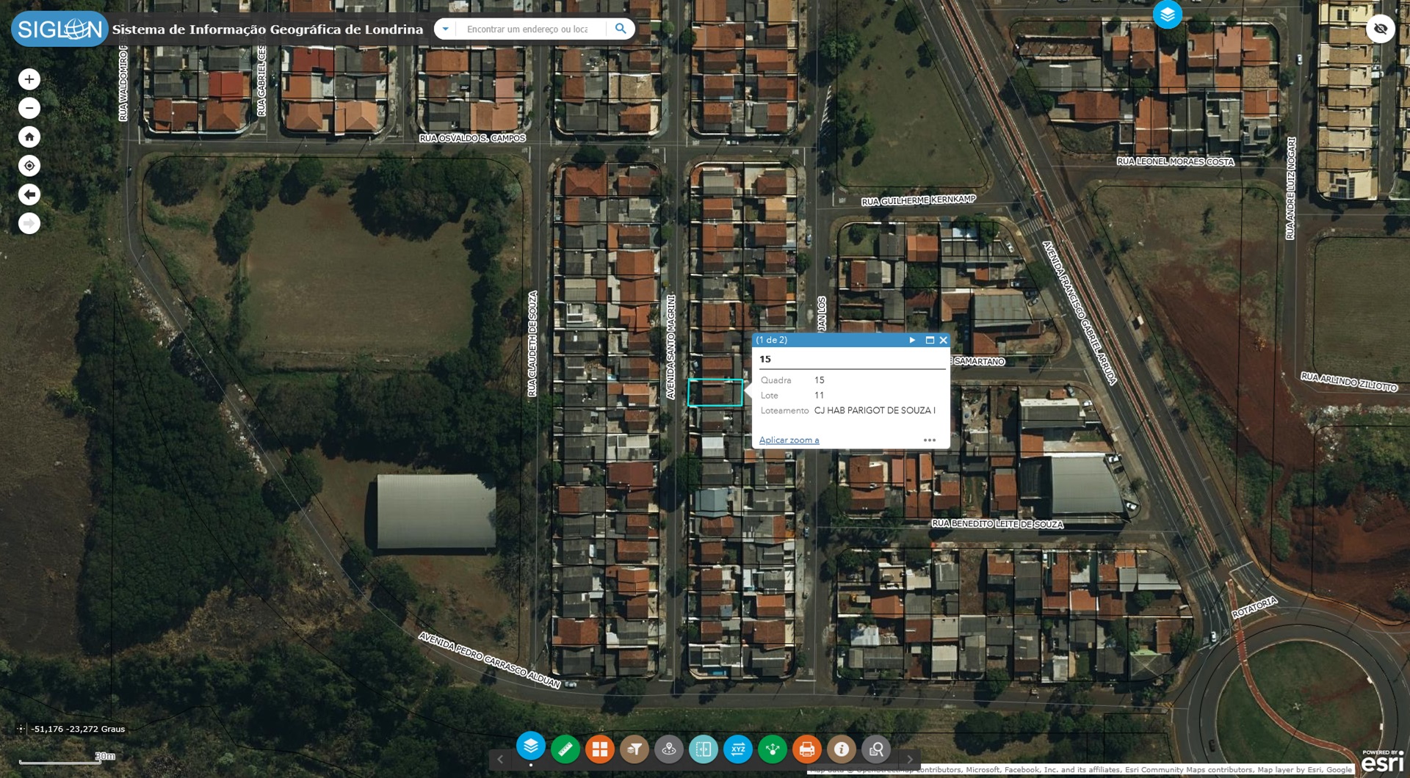This screenshot has width=1410, height=778.
Task: Click the 'RUA OSVALDO S. CAMPOS' street label
Action: pos(472,138)
